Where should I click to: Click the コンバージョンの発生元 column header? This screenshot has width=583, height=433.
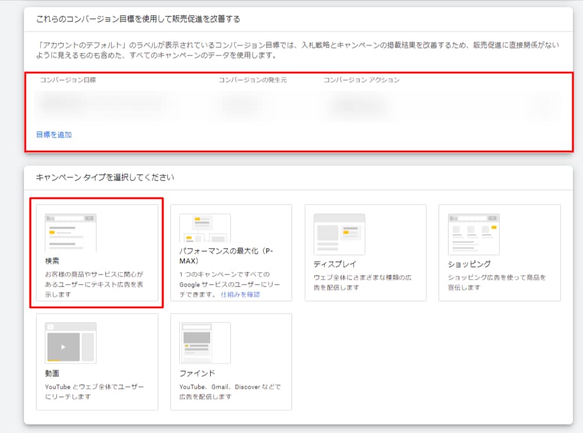tap(252, 80)
